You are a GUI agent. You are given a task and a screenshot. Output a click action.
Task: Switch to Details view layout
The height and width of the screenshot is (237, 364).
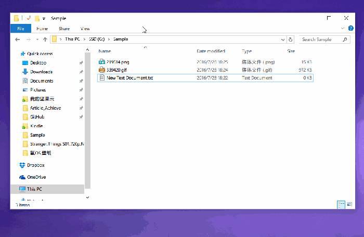click(x=341, y=205)
